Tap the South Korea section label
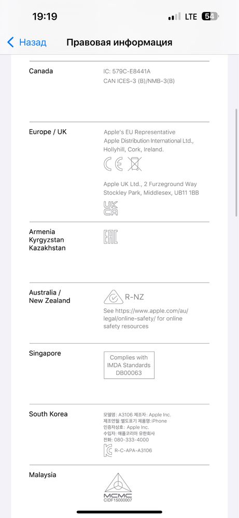The image size is (239, 518). pos(48,414)
